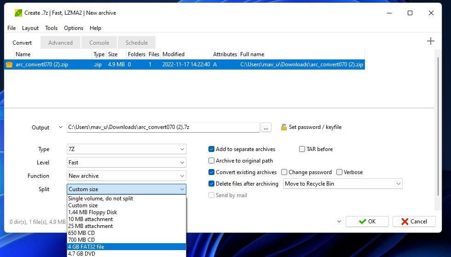Sort by the Files column header
The height and width of the screenshot is (257, 451).
[154, 54]
